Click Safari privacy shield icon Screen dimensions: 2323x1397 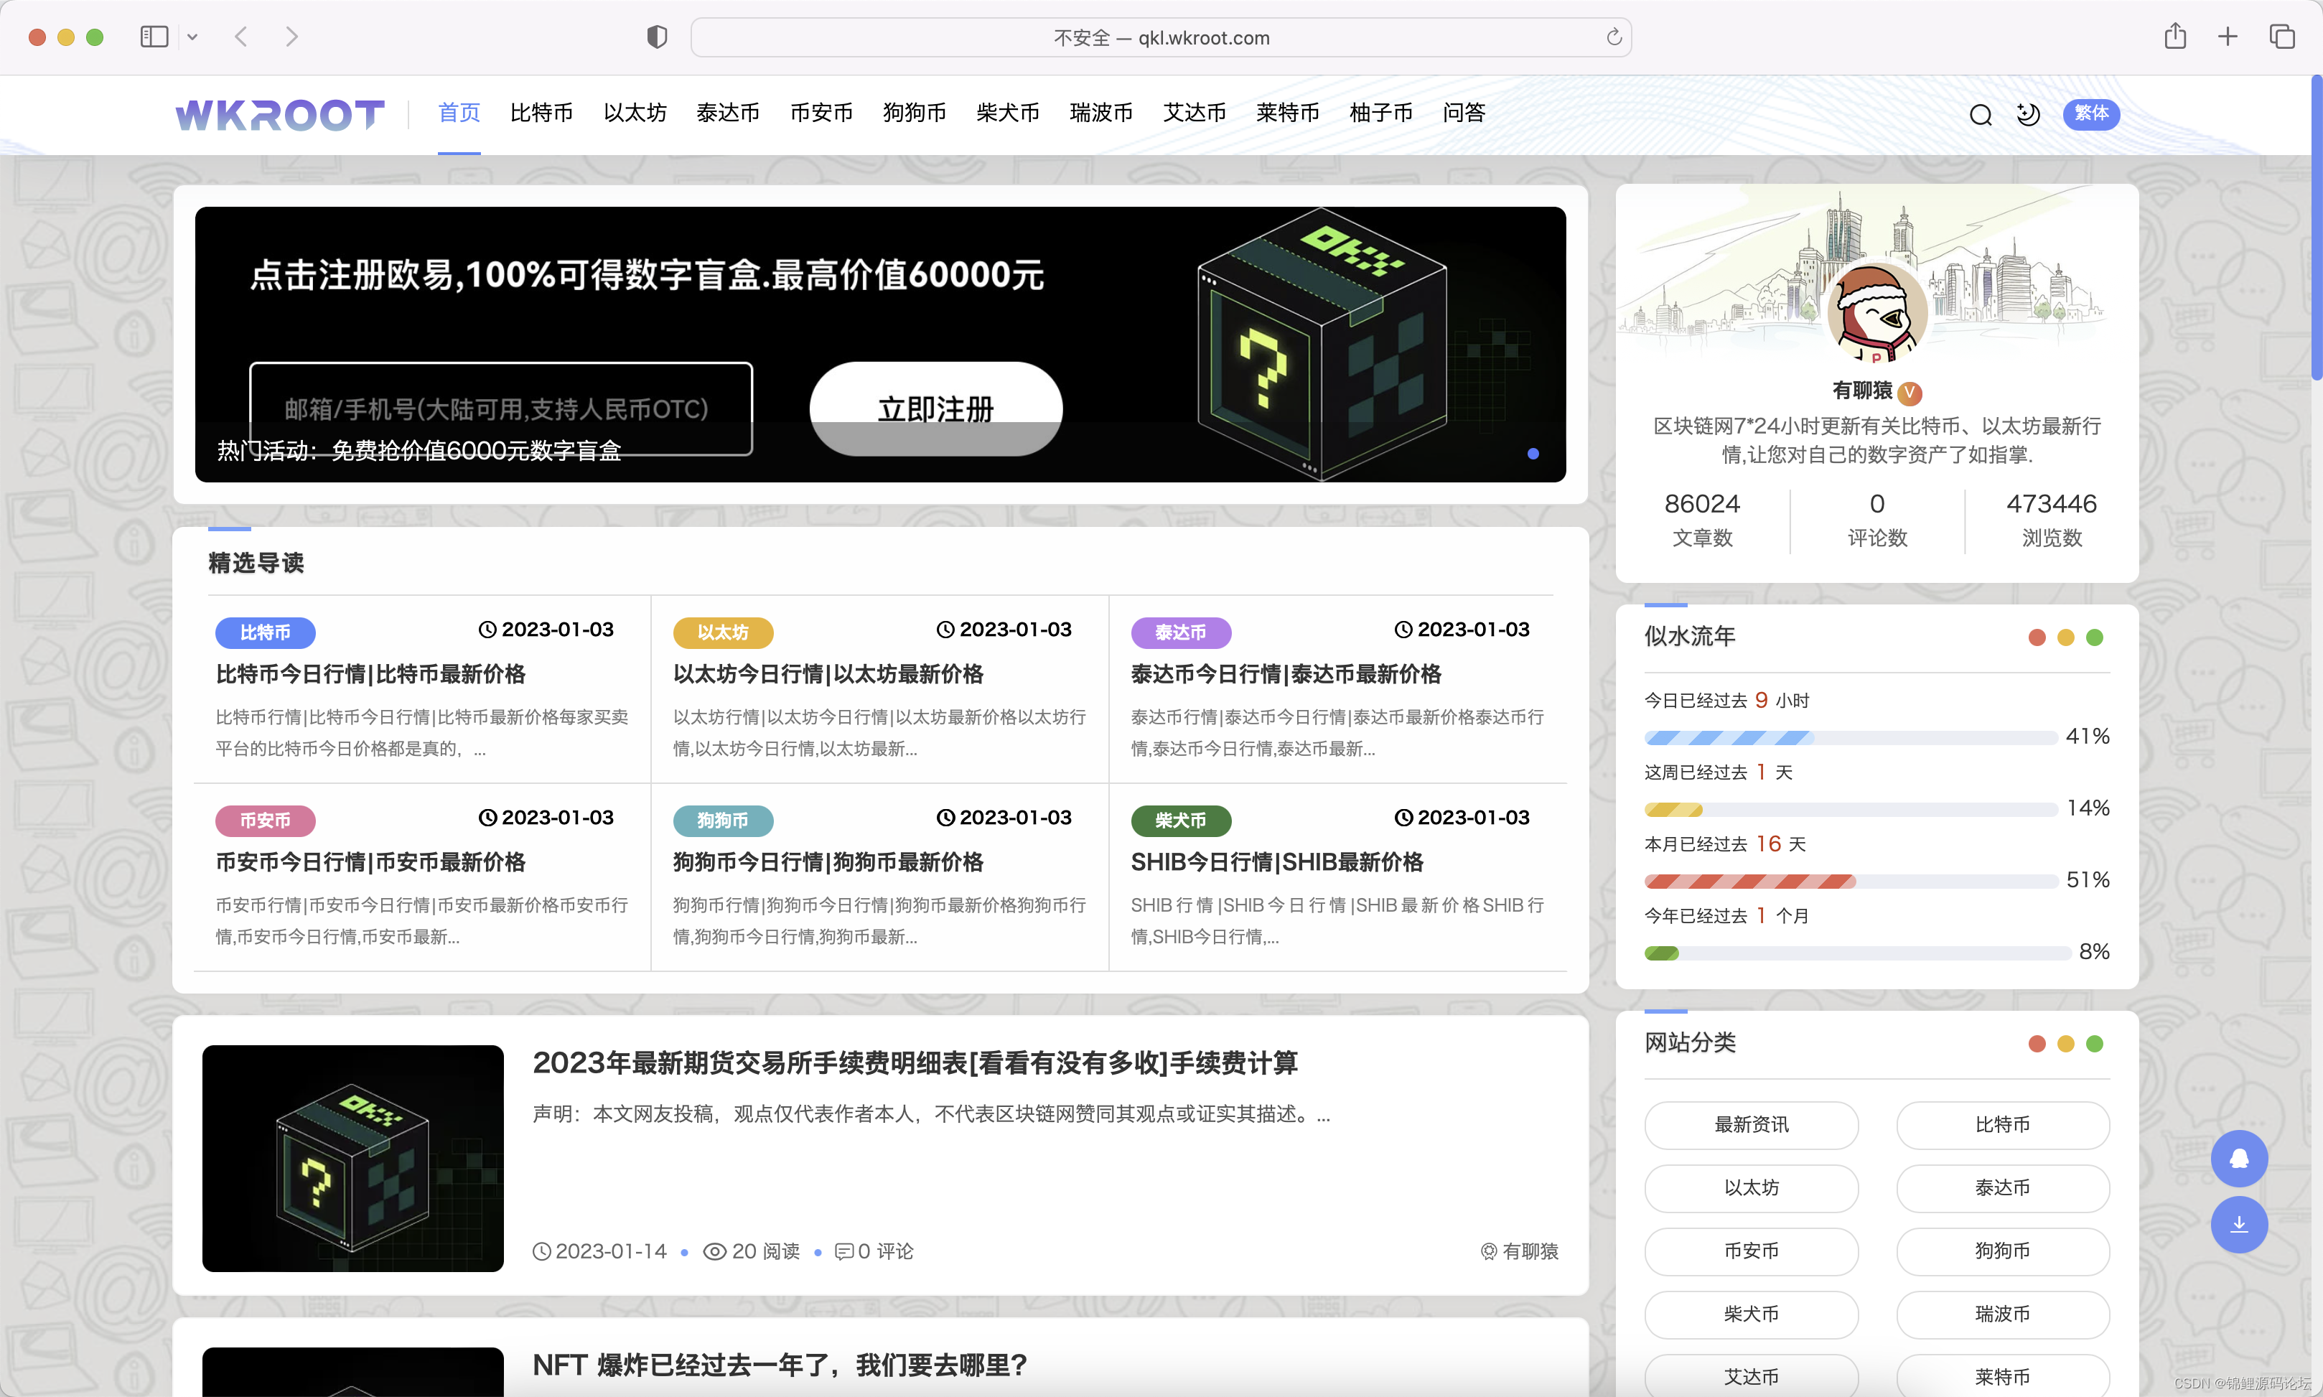coord(657,37)
